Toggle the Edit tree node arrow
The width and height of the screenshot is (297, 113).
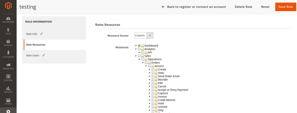tap(150, 83)
